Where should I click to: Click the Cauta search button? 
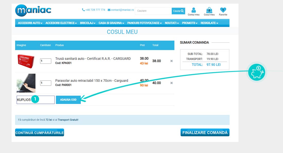tap(178, 11)
